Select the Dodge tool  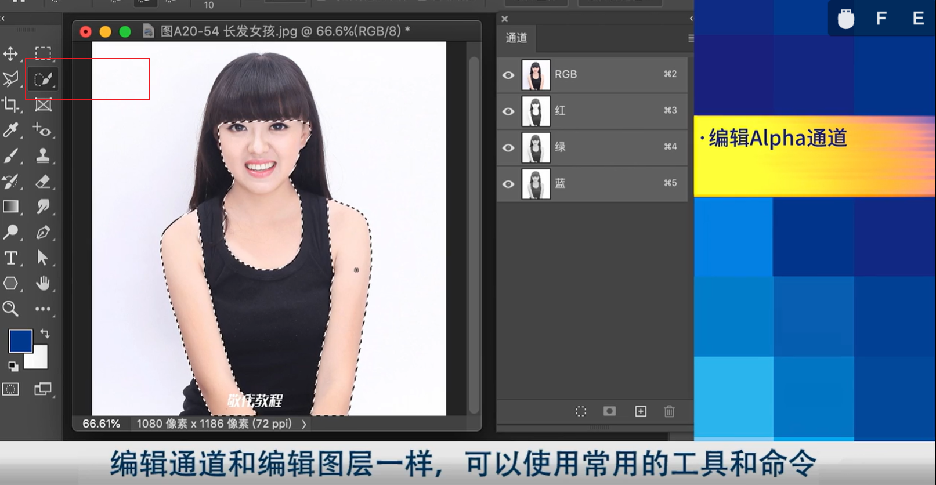click(10, 232)
